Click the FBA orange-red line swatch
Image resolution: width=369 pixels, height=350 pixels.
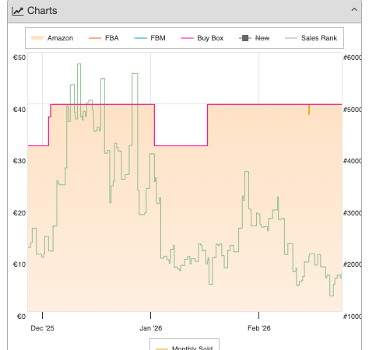coord(95,38)
